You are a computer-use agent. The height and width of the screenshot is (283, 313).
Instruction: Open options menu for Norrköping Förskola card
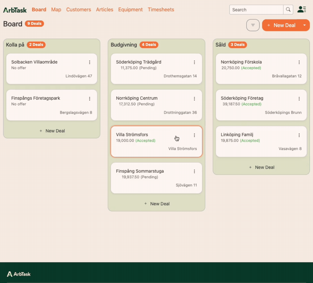pos(299,62)
